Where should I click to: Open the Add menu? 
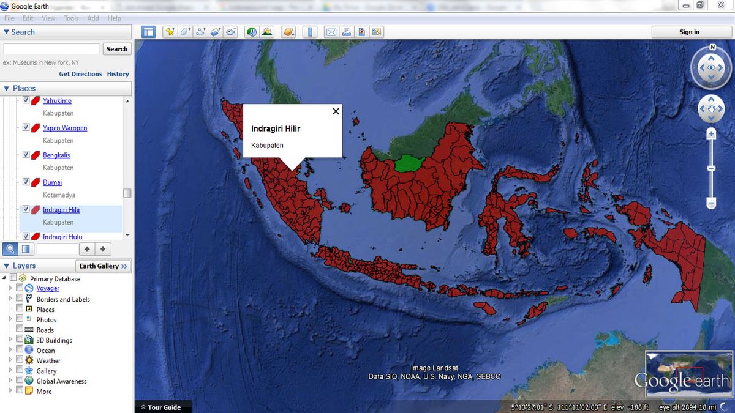point(93,18)
